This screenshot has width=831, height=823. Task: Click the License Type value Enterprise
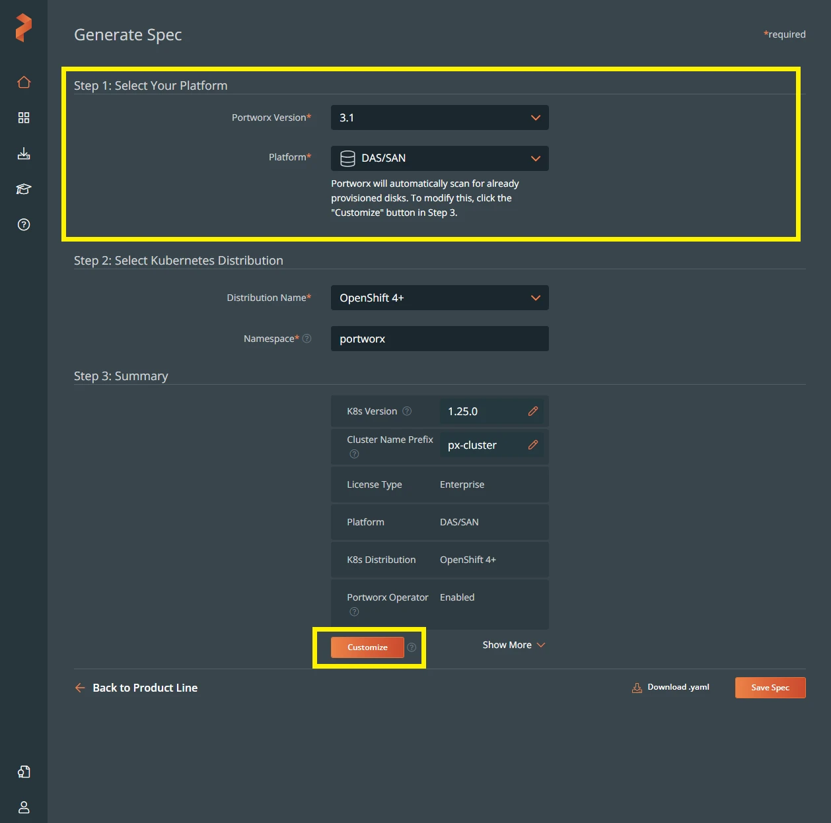click(462, 484)
